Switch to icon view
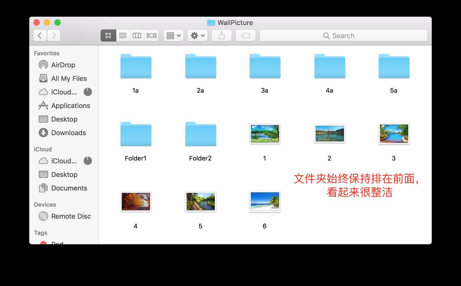This screenshot has width=461, height=286. coord(108,35)
